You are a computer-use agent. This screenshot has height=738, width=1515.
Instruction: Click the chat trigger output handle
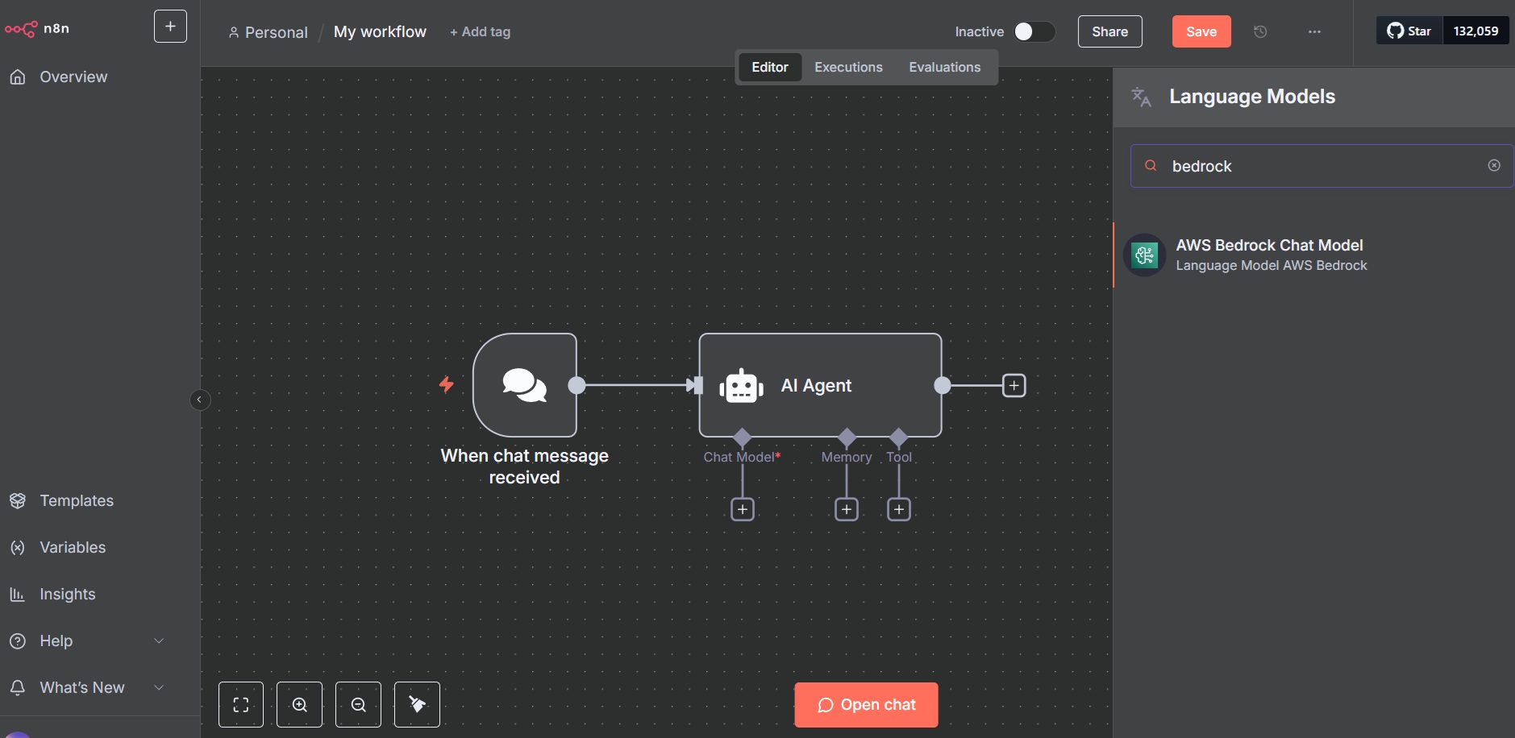point(577,385)
